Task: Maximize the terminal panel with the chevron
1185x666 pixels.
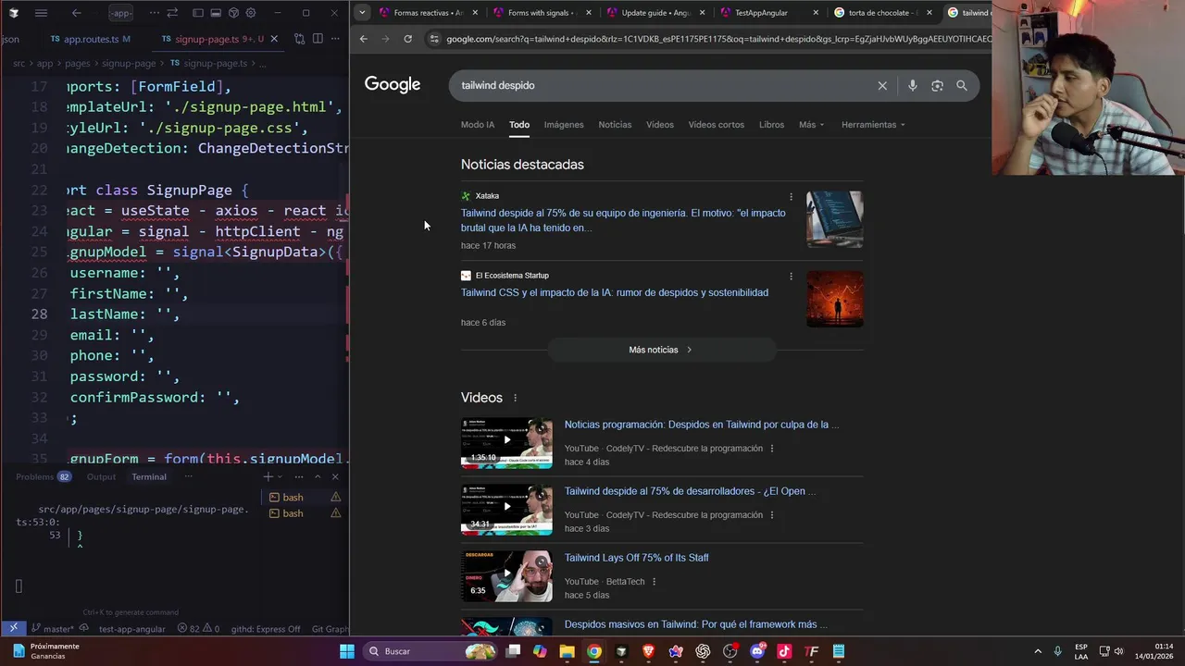Action: tap(318, 476)
